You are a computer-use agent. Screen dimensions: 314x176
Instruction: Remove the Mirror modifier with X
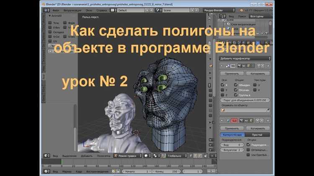(x=268, y=66)
